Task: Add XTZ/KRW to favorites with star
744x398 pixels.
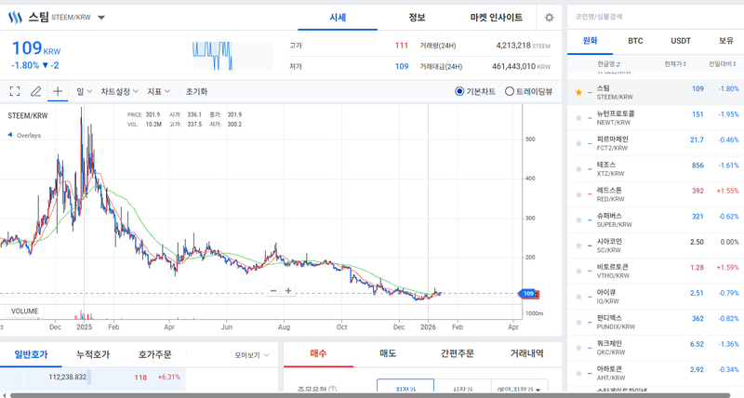Action: (x=579, y=166)
